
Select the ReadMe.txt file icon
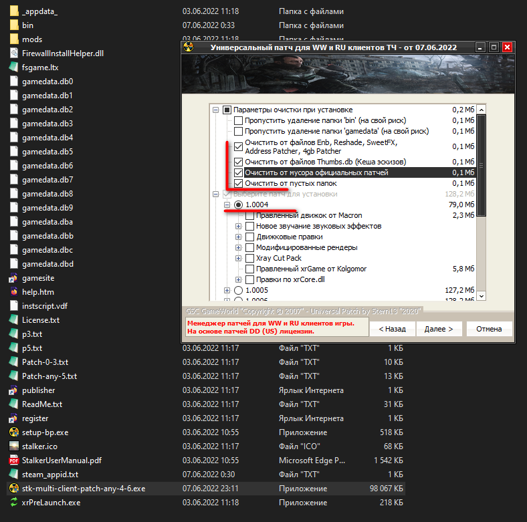[14, 404]
